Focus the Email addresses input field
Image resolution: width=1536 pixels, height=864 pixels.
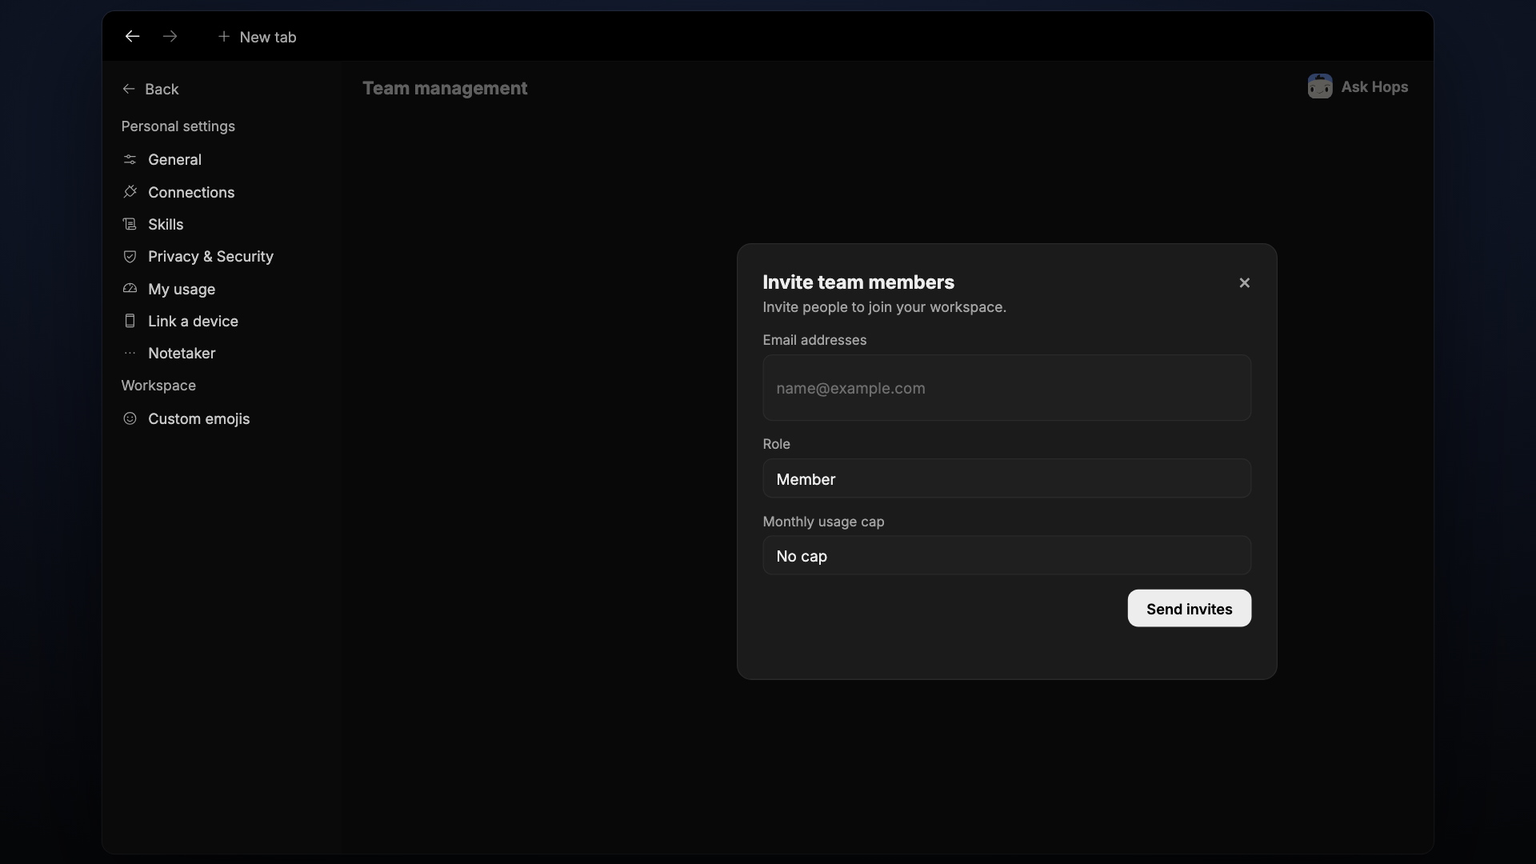(x=1006, y=388)
